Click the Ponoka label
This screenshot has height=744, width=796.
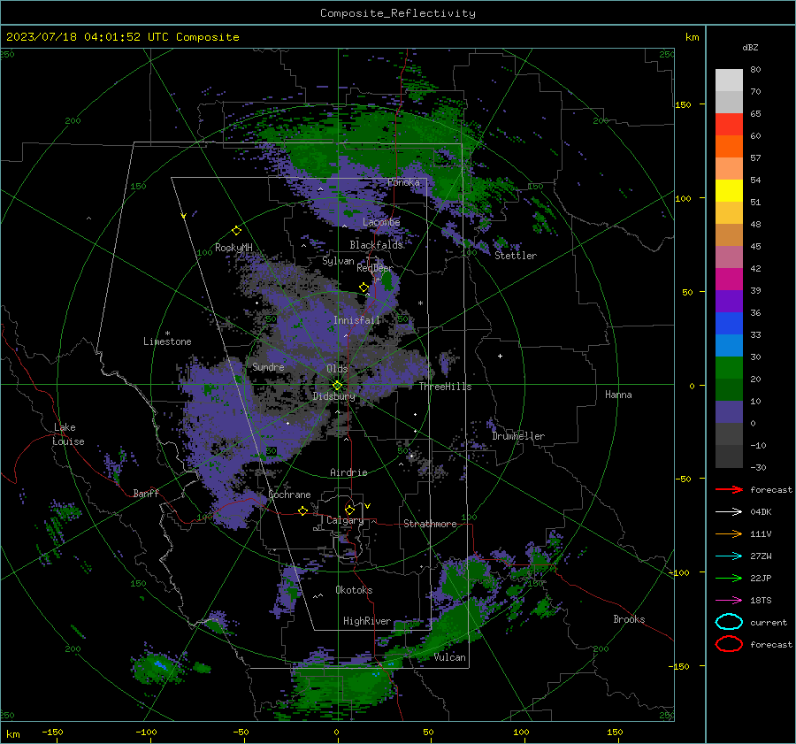click(x=403, y=182)
